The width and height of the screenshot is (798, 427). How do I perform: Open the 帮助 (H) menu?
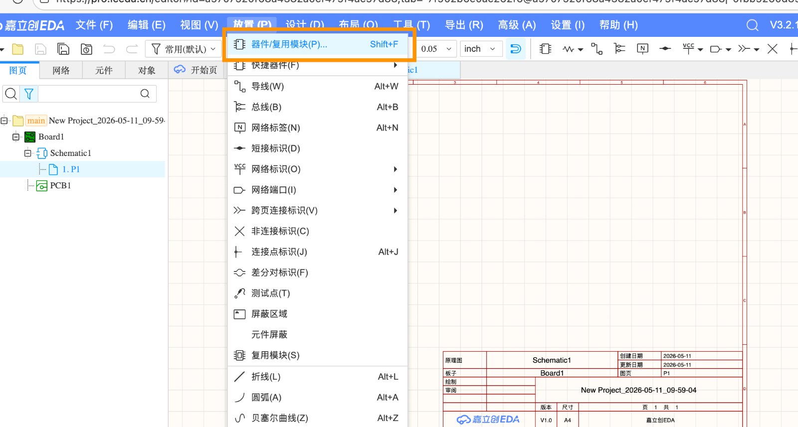(x=618, y=25)
